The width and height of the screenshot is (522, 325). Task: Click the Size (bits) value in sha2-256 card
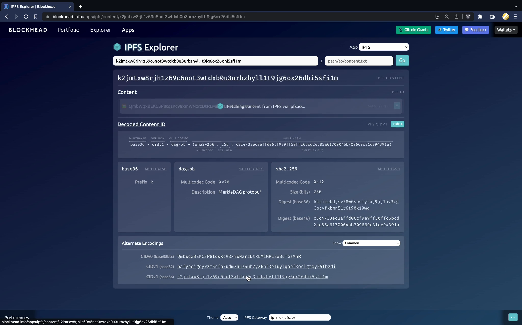point(317,192)
